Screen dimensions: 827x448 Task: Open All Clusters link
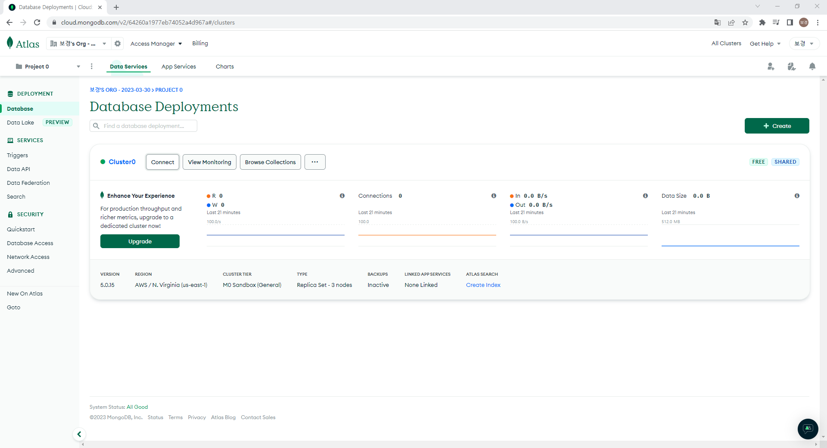tap(726, 43)
